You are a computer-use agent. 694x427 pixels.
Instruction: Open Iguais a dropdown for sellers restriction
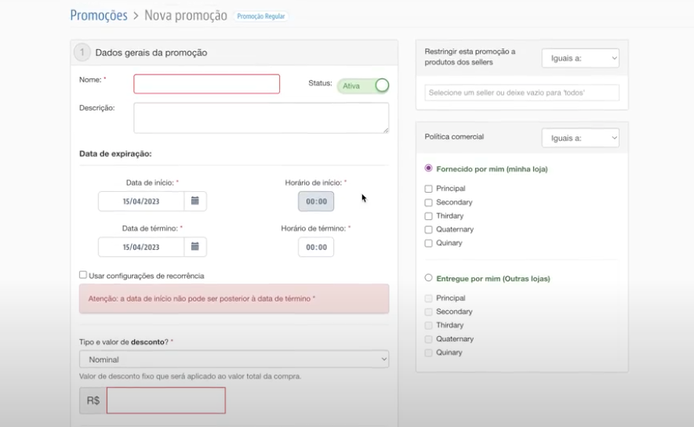pos(580,58)
